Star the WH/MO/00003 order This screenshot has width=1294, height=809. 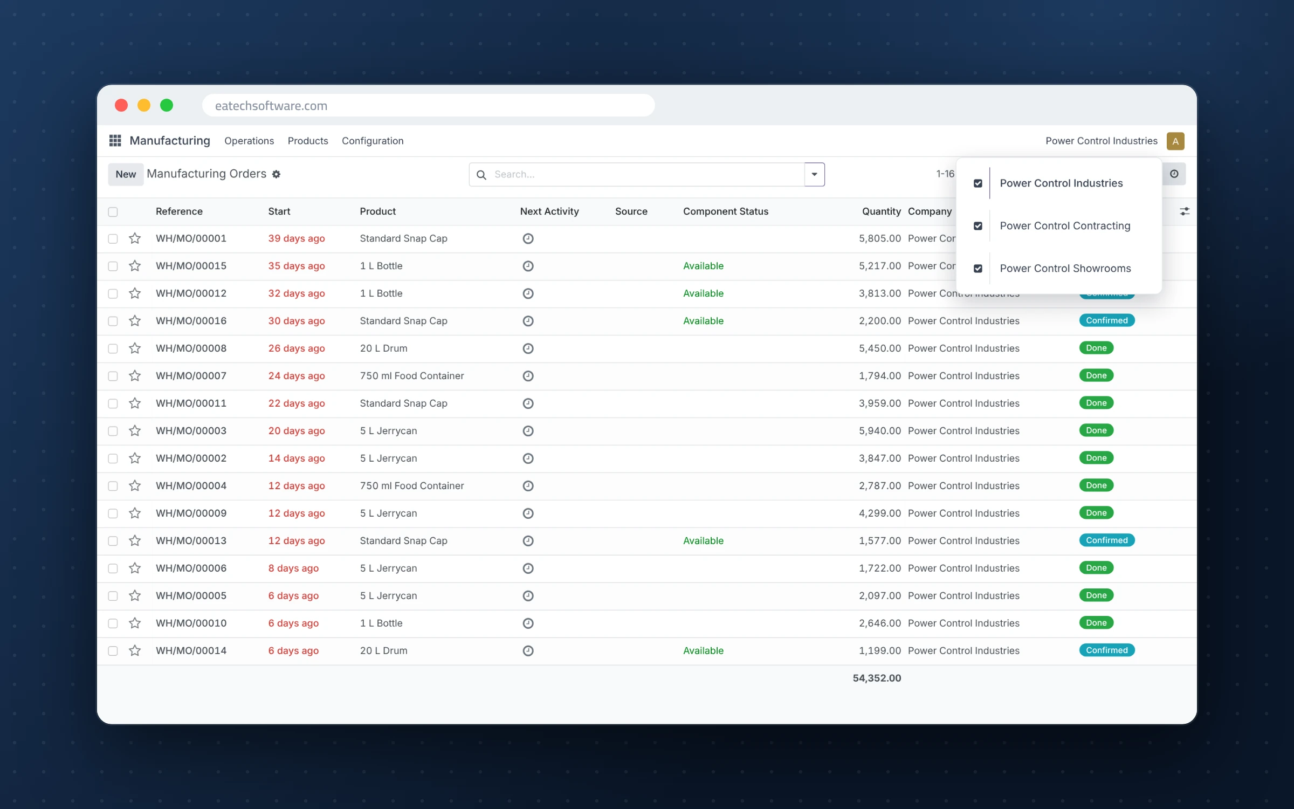point(135,431)
